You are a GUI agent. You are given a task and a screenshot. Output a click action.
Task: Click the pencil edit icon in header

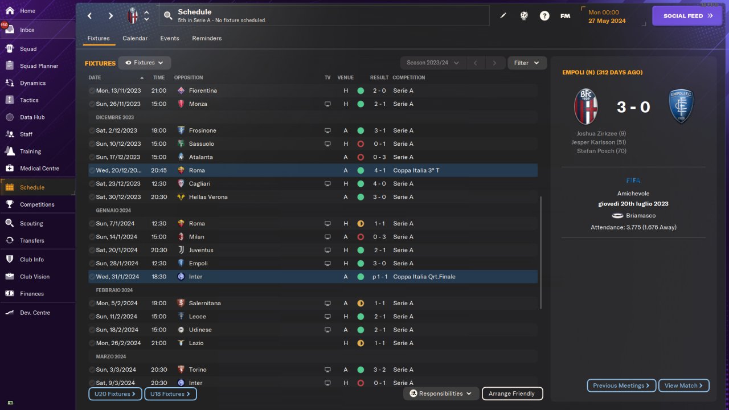[503, 16]
